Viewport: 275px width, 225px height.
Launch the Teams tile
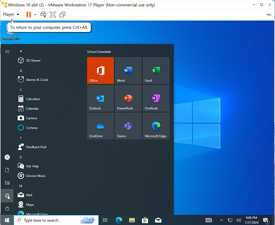pyautogui.click(x=128, y=126)
